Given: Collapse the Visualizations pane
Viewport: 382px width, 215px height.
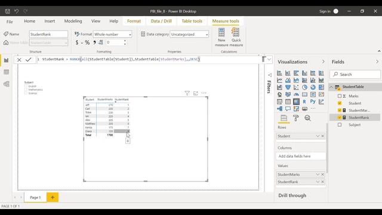Looking at the screenshot, I should click(324, 62).
